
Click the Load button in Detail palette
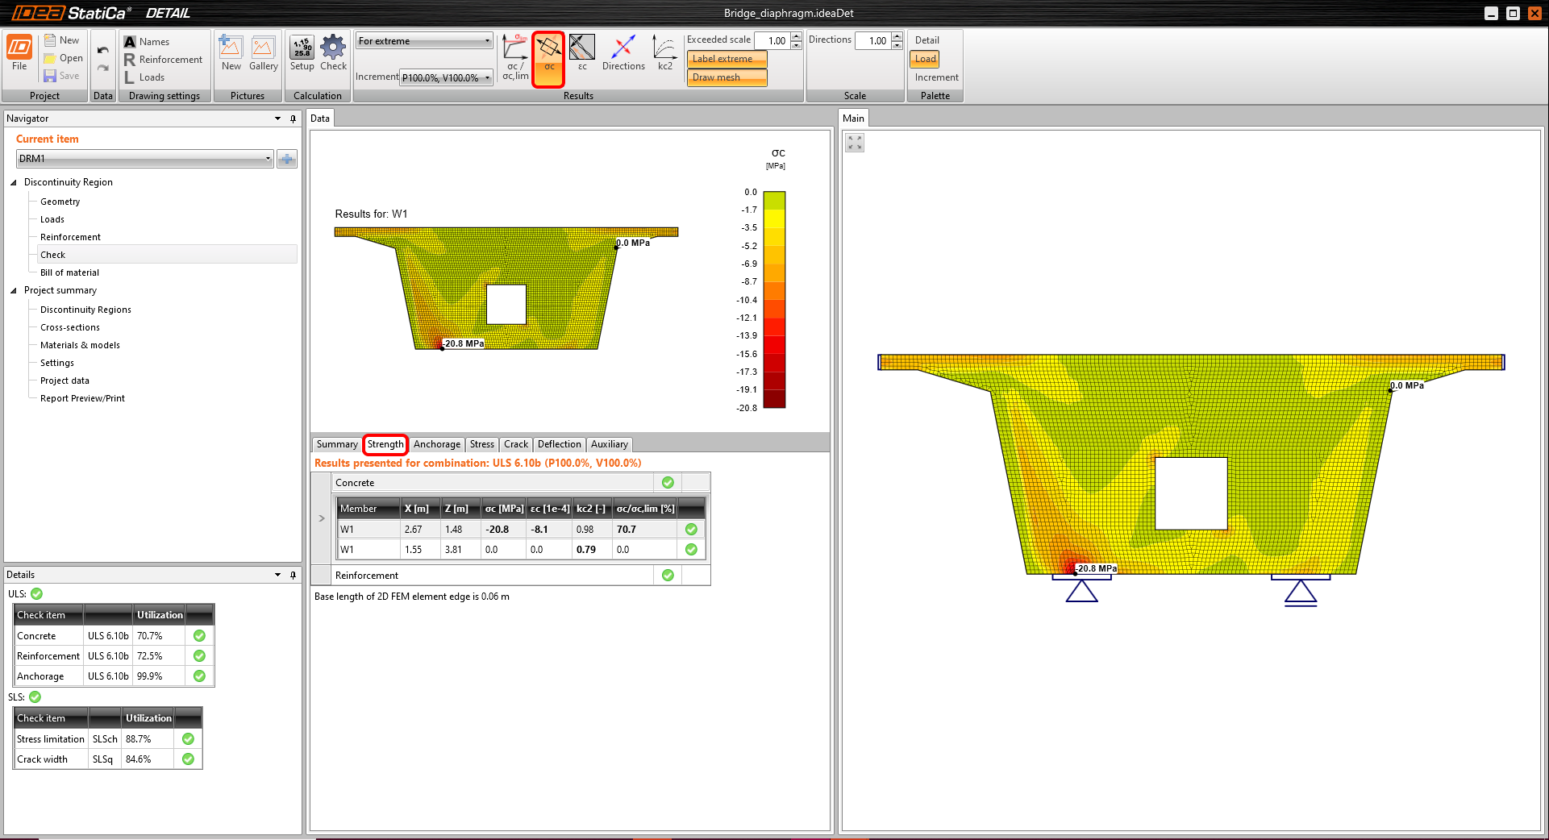coord(924,59)
